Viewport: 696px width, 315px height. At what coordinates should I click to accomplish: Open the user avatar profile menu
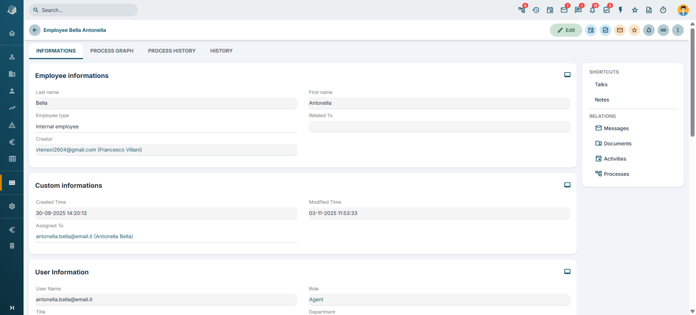tap(683, 10)
